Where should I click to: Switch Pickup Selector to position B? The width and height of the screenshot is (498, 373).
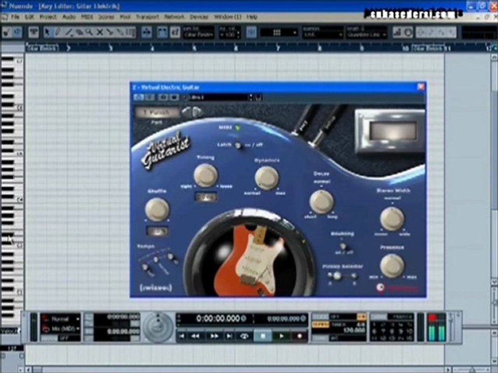click(354, 276)
